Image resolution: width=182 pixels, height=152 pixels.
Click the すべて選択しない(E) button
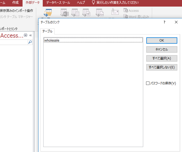[x=162, y=67]
